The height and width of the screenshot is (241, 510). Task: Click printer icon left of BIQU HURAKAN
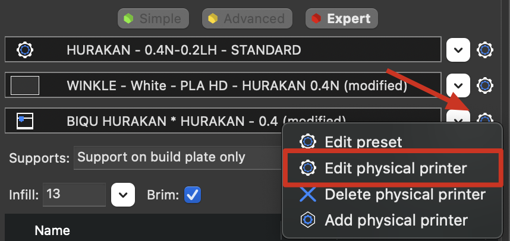pos(25,121)
